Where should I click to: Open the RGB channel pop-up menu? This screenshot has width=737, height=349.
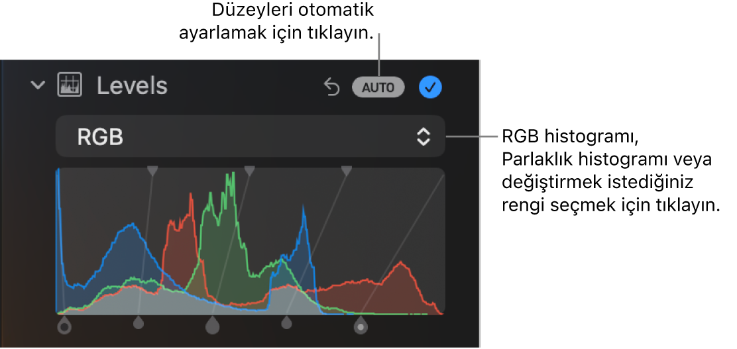tap(250, 136)
